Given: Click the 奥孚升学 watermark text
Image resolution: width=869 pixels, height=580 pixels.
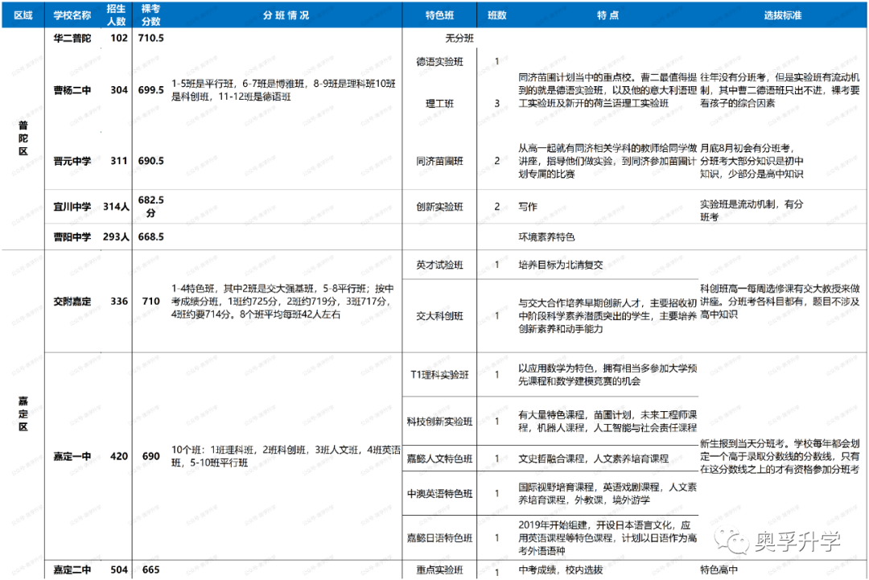Looking at the screenshot, I should (x=797, y=541).
